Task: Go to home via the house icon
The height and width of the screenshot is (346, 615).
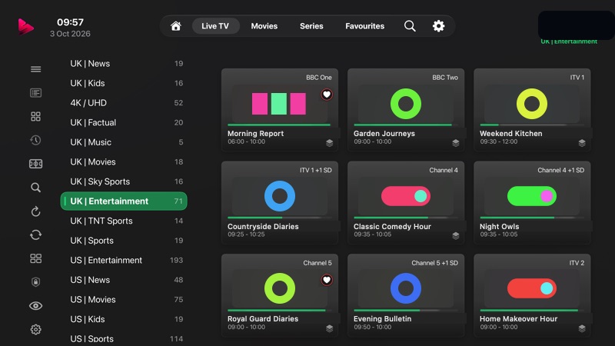Action: [176, 26]
